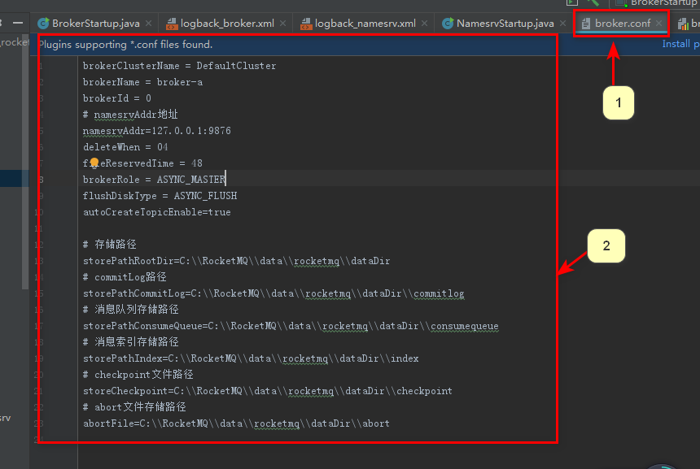Switch to the logback_namesrv.xml tab

click(365, 24)
